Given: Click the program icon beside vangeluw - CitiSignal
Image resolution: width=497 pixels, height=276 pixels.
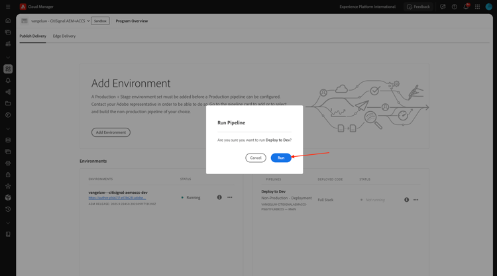Looking at the screenshot, I should (25, 21).
